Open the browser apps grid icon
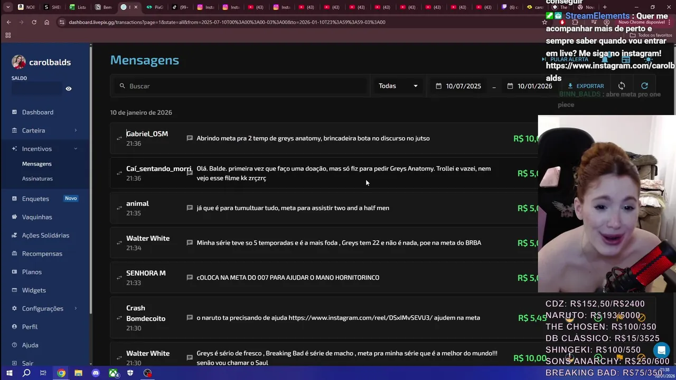Screen dimensions: 676x380 8,35
